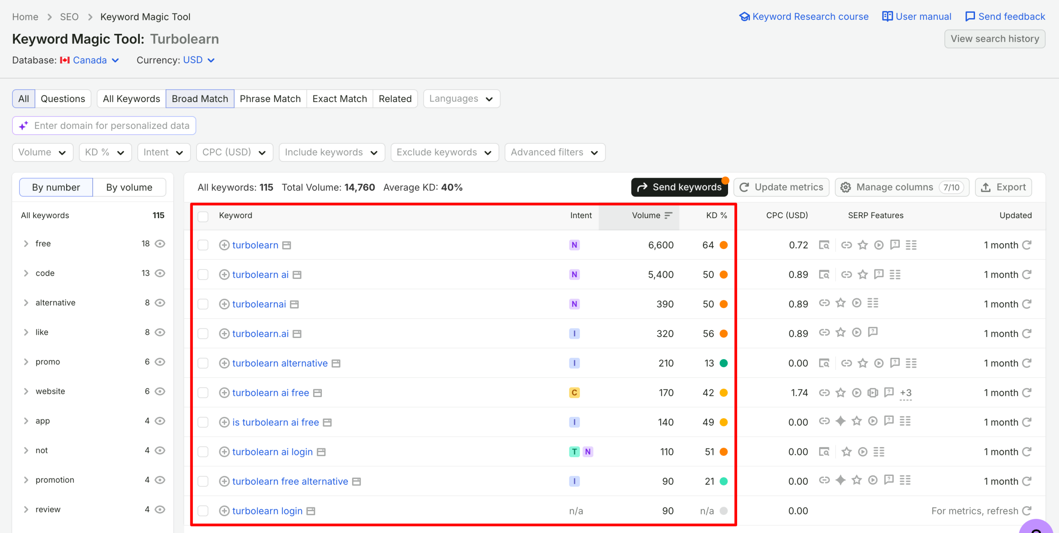Check the turbolearn.ai row checkbox
This screenshot has height=533, width=1059.
(203, 334)
